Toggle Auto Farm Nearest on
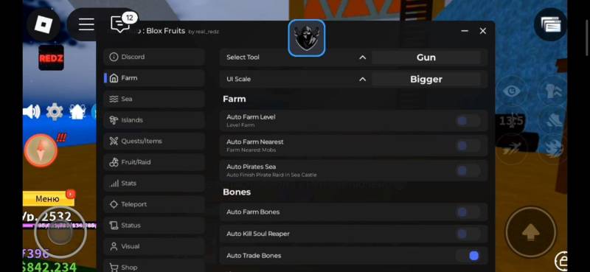This screenshot has width=590, height=272. click(x=468, y=146)
